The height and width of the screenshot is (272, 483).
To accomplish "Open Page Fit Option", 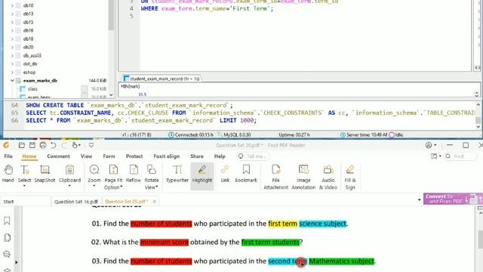I will coord(113,177).
